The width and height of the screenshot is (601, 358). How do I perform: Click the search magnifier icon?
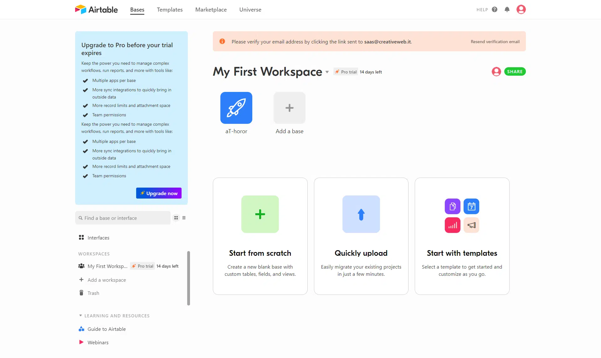(81, 218)
